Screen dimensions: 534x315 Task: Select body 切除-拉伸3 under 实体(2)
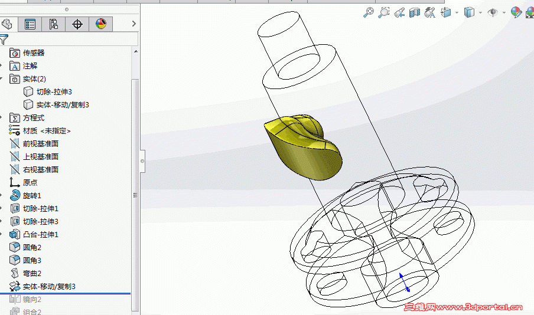[48, 92]
